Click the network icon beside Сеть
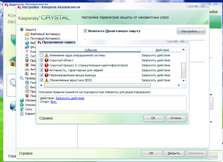 pos(22,109)
